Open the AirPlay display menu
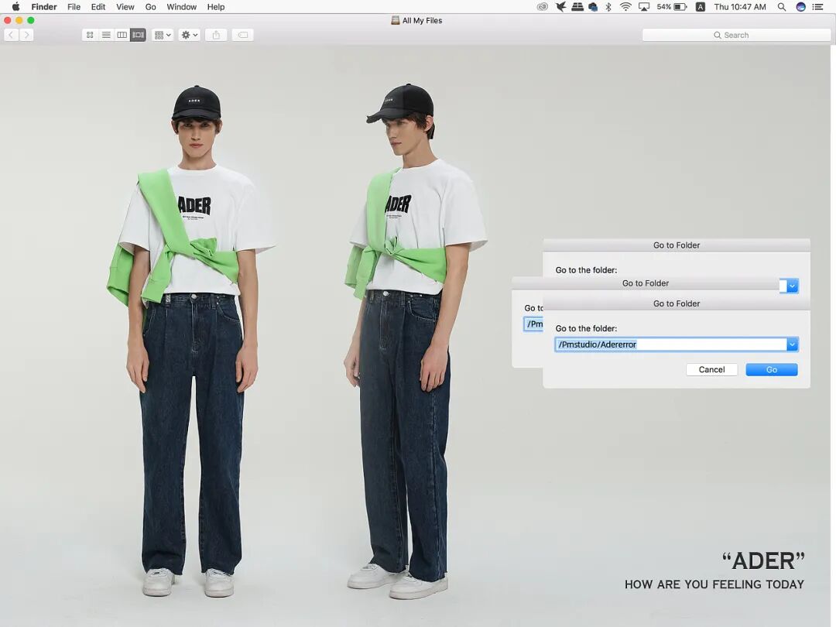836x627 pixels. click(x=644, y=7)
